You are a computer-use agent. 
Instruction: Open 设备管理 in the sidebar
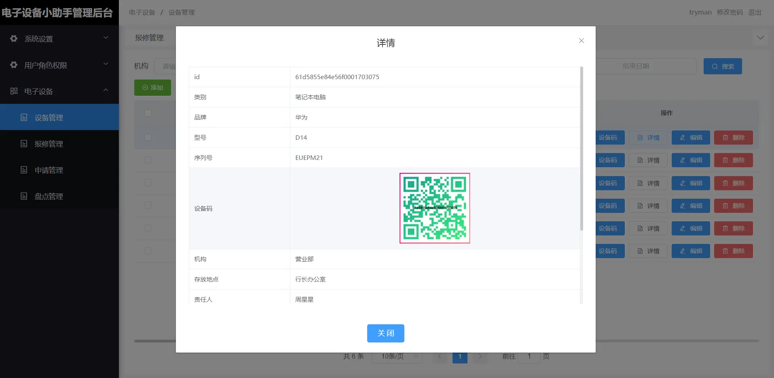[59, 117]
